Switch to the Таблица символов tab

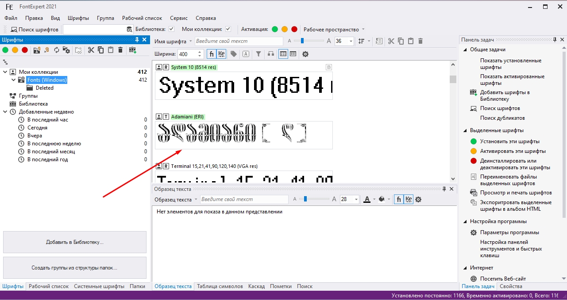point(220,286)
